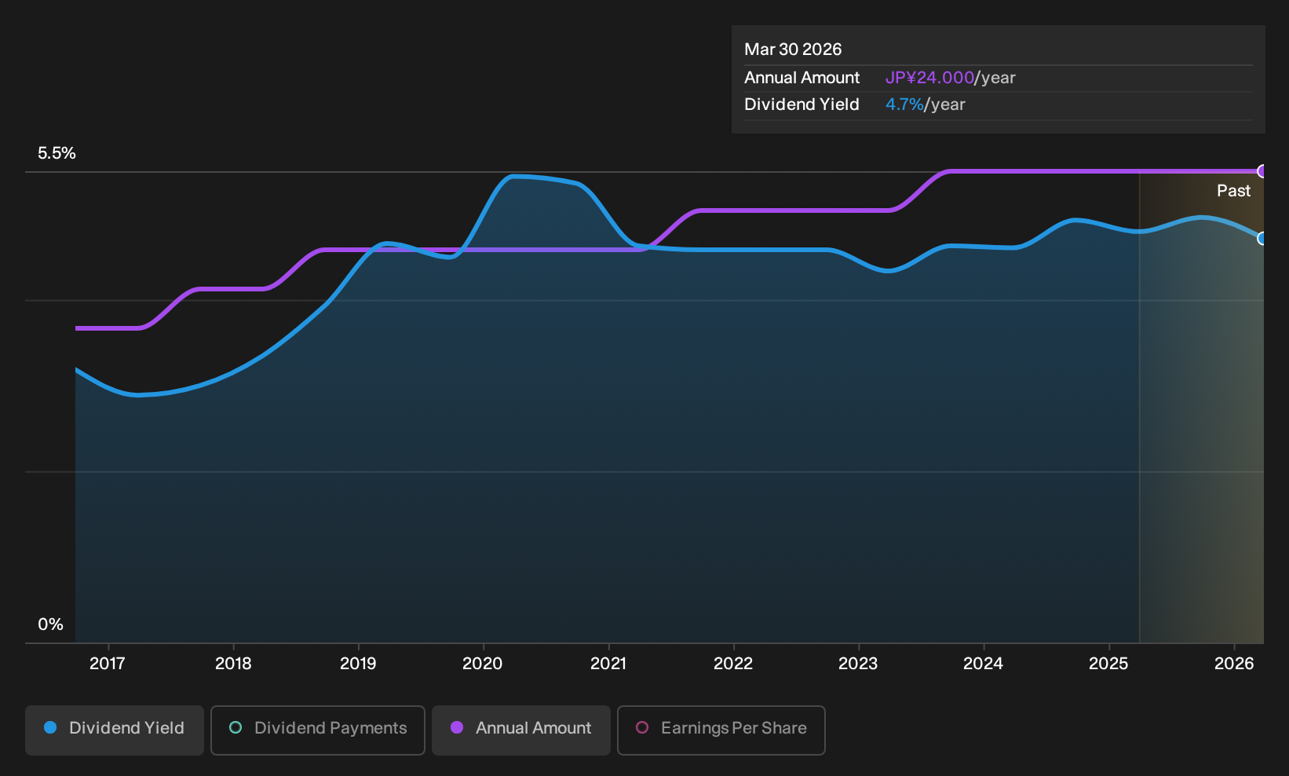1289x776 pixels.
Task: Click the 2020 x-axis label
Action: [x=483, y=664]
